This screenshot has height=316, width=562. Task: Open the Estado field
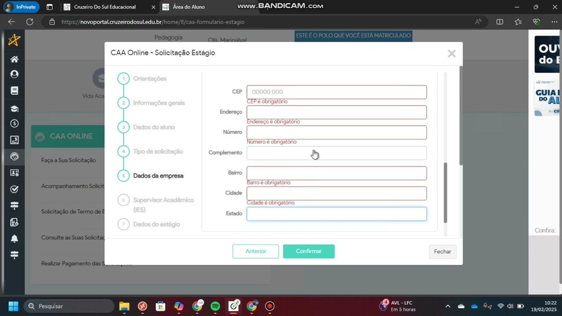336,214
